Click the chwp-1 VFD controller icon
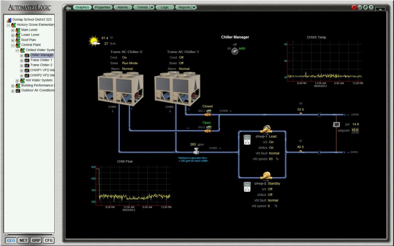 pos(247,140)
